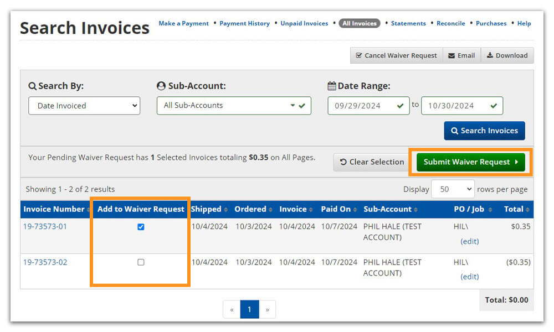Viewport: 554px width, 332px height.
Task: Click the Date Range calendar icon
Action: click(332, 86)
